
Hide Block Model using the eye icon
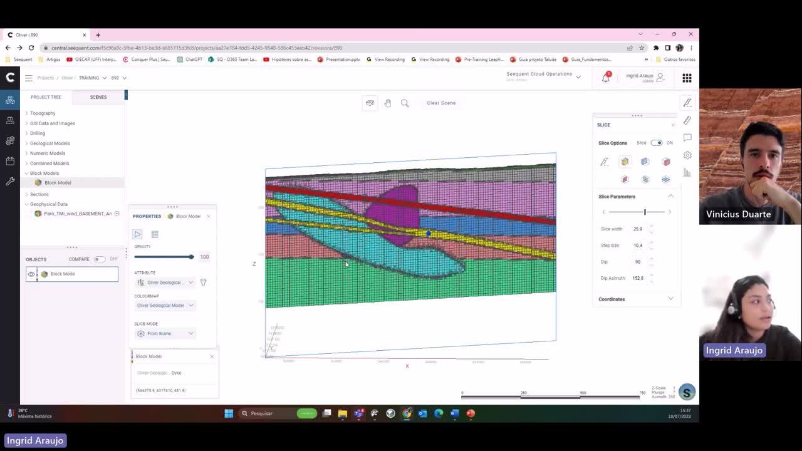pos(31,274)
